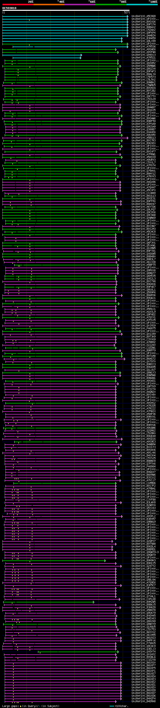Open hit UniRef100_B8B402
The height and width of the screenshot is (708, 160).
tap(143, 27)
